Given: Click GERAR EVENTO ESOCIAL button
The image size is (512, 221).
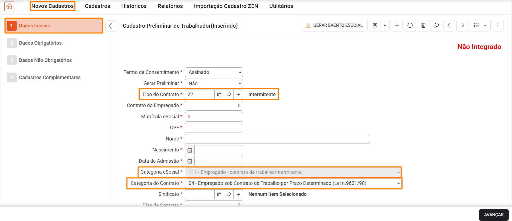Looking at the screenshot, I should [334, 25].
